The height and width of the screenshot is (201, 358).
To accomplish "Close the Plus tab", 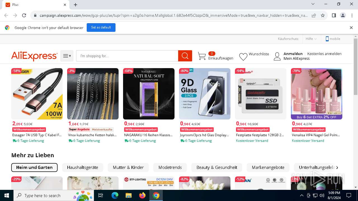I will click(x=65, y=5).
